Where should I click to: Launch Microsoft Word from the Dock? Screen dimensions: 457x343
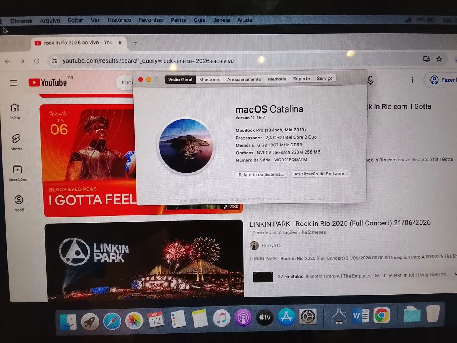(x=361, y=315)
